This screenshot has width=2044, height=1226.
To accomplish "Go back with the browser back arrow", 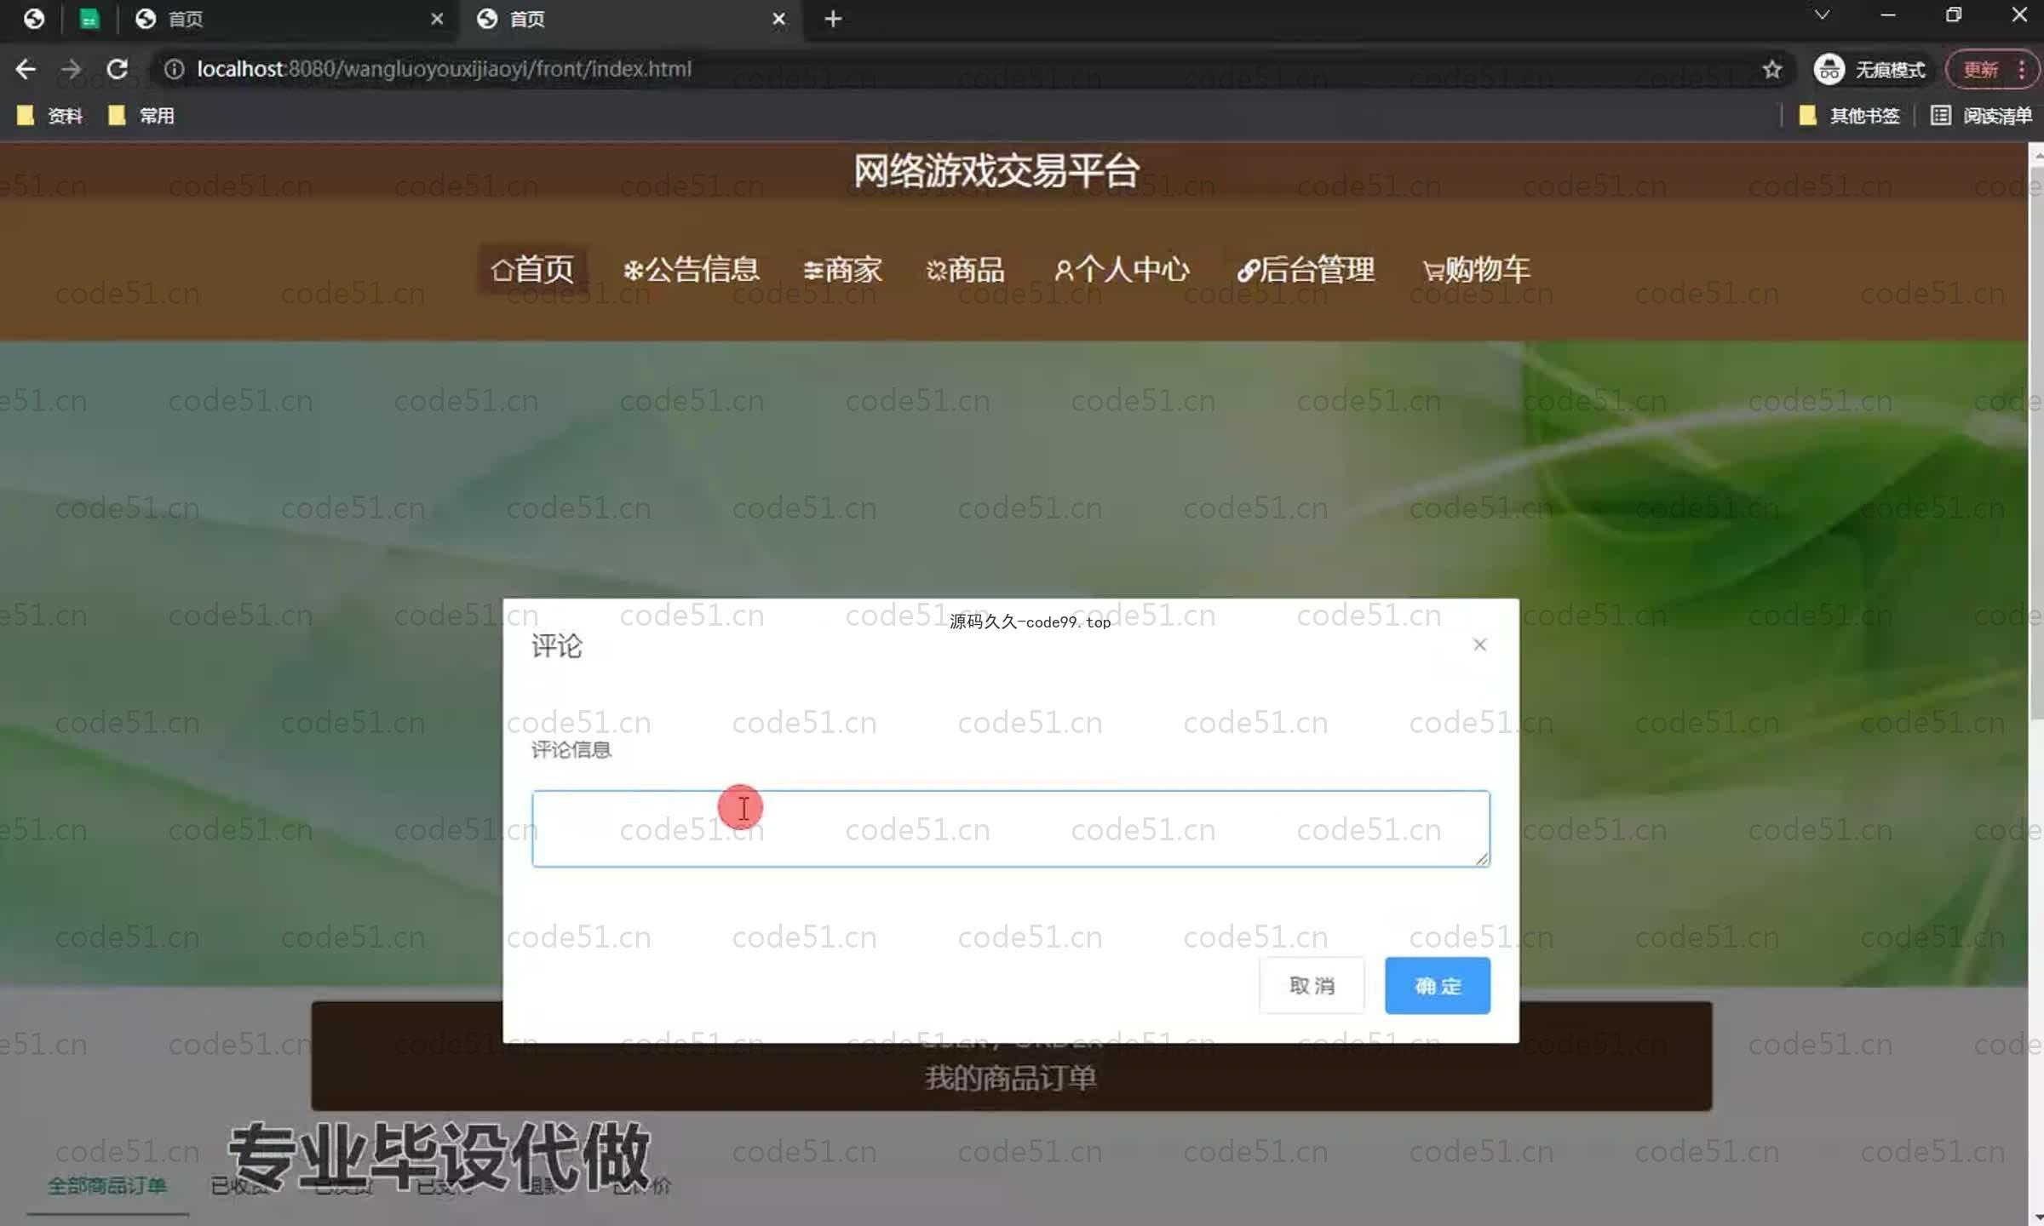I will (x=26, y=69).
